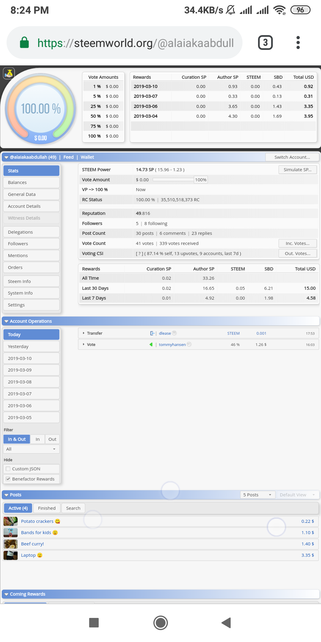
Task: Collapse the @alaiakaabdullah account section
Action: pos(6,157)
